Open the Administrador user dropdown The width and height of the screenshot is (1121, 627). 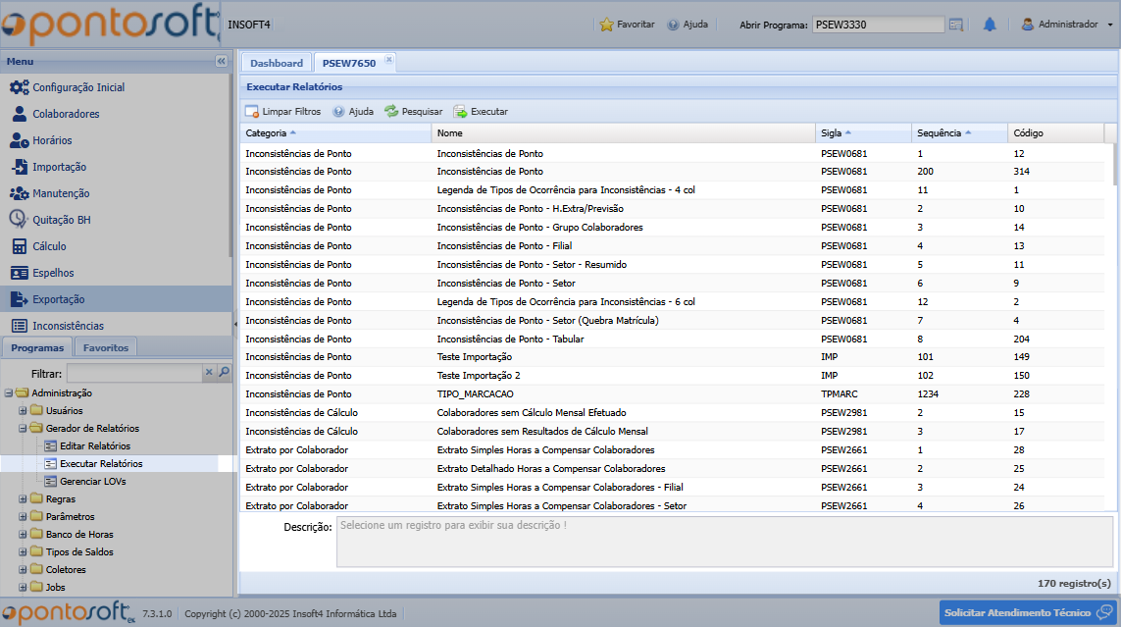click(x=1068, y=25)
